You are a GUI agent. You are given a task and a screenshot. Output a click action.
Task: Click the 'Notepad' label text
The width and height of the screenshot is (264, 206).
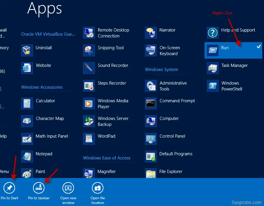click(44, 154)
